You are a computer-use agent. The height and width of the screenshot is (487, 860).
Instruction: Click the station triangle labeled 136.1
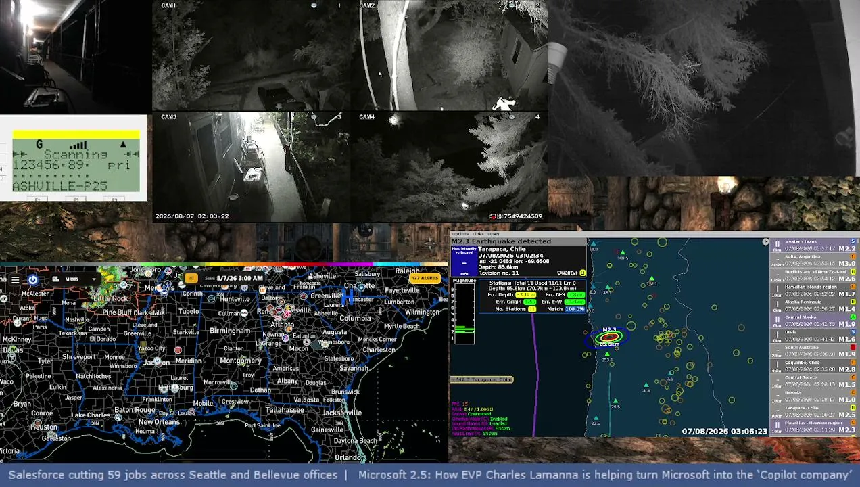(x=652, y=278)
